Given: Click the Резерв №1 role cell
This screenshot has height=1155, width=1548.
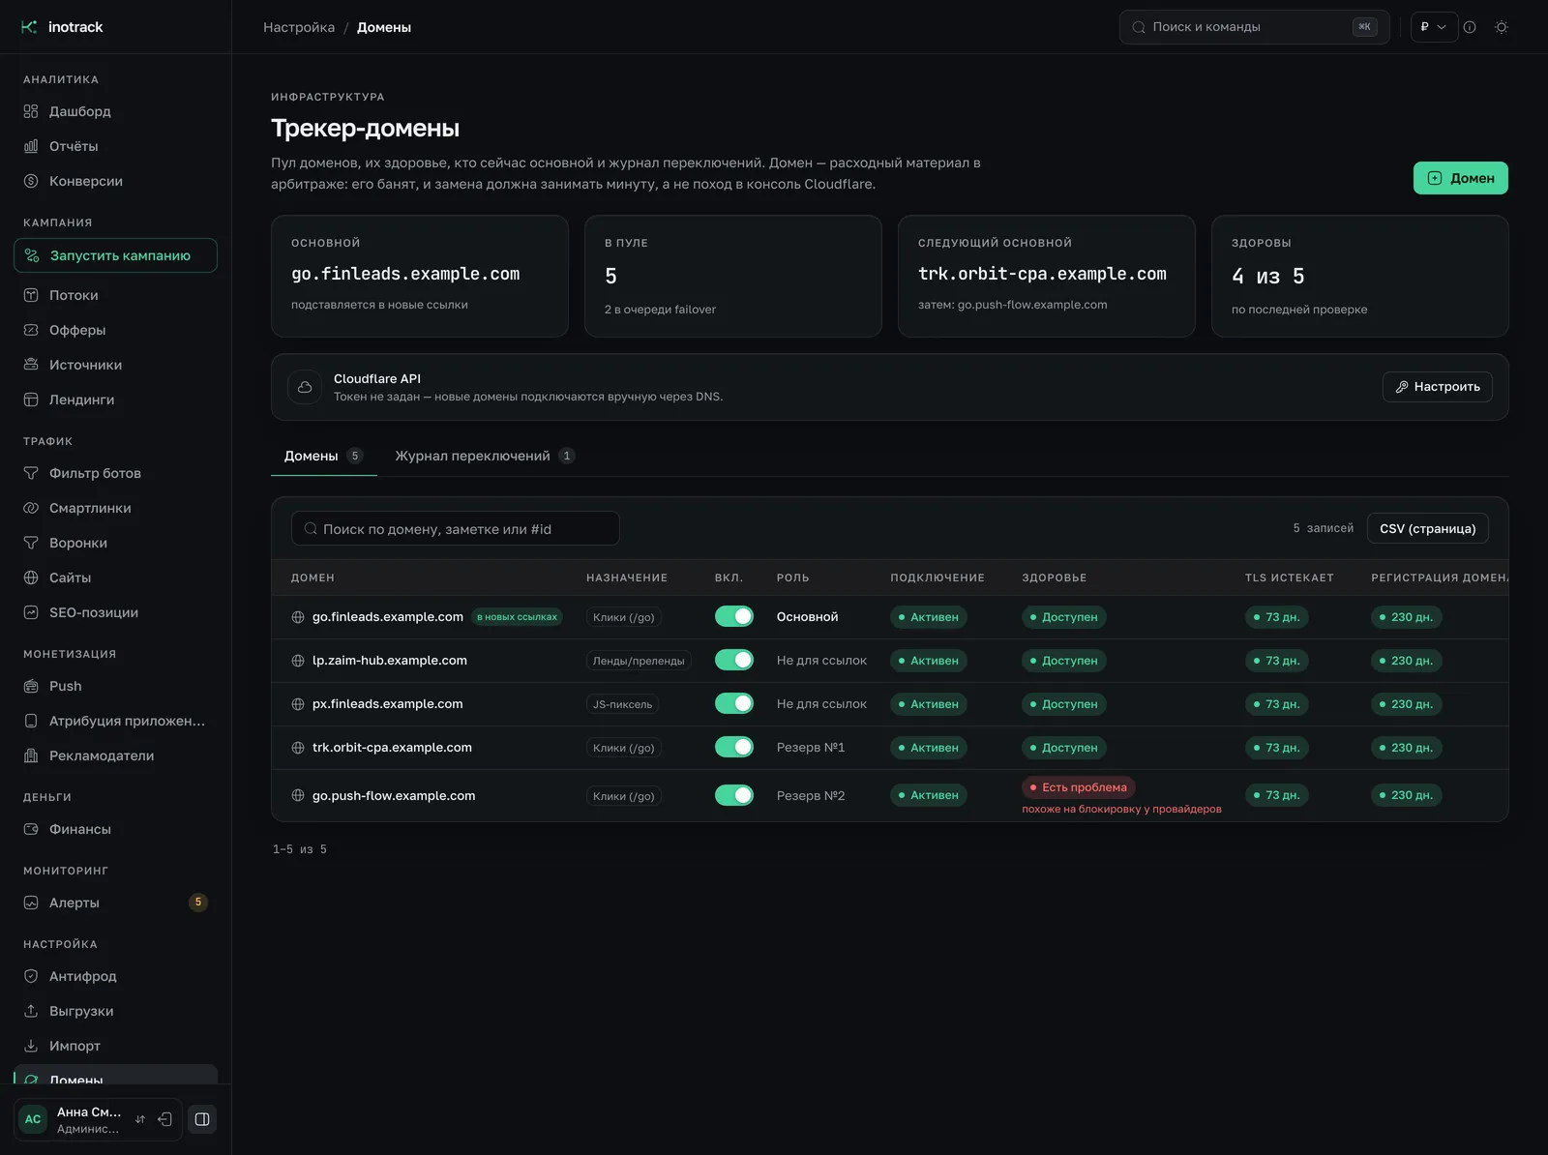Looking at the screenshot, I should click(x=811, y=747).
